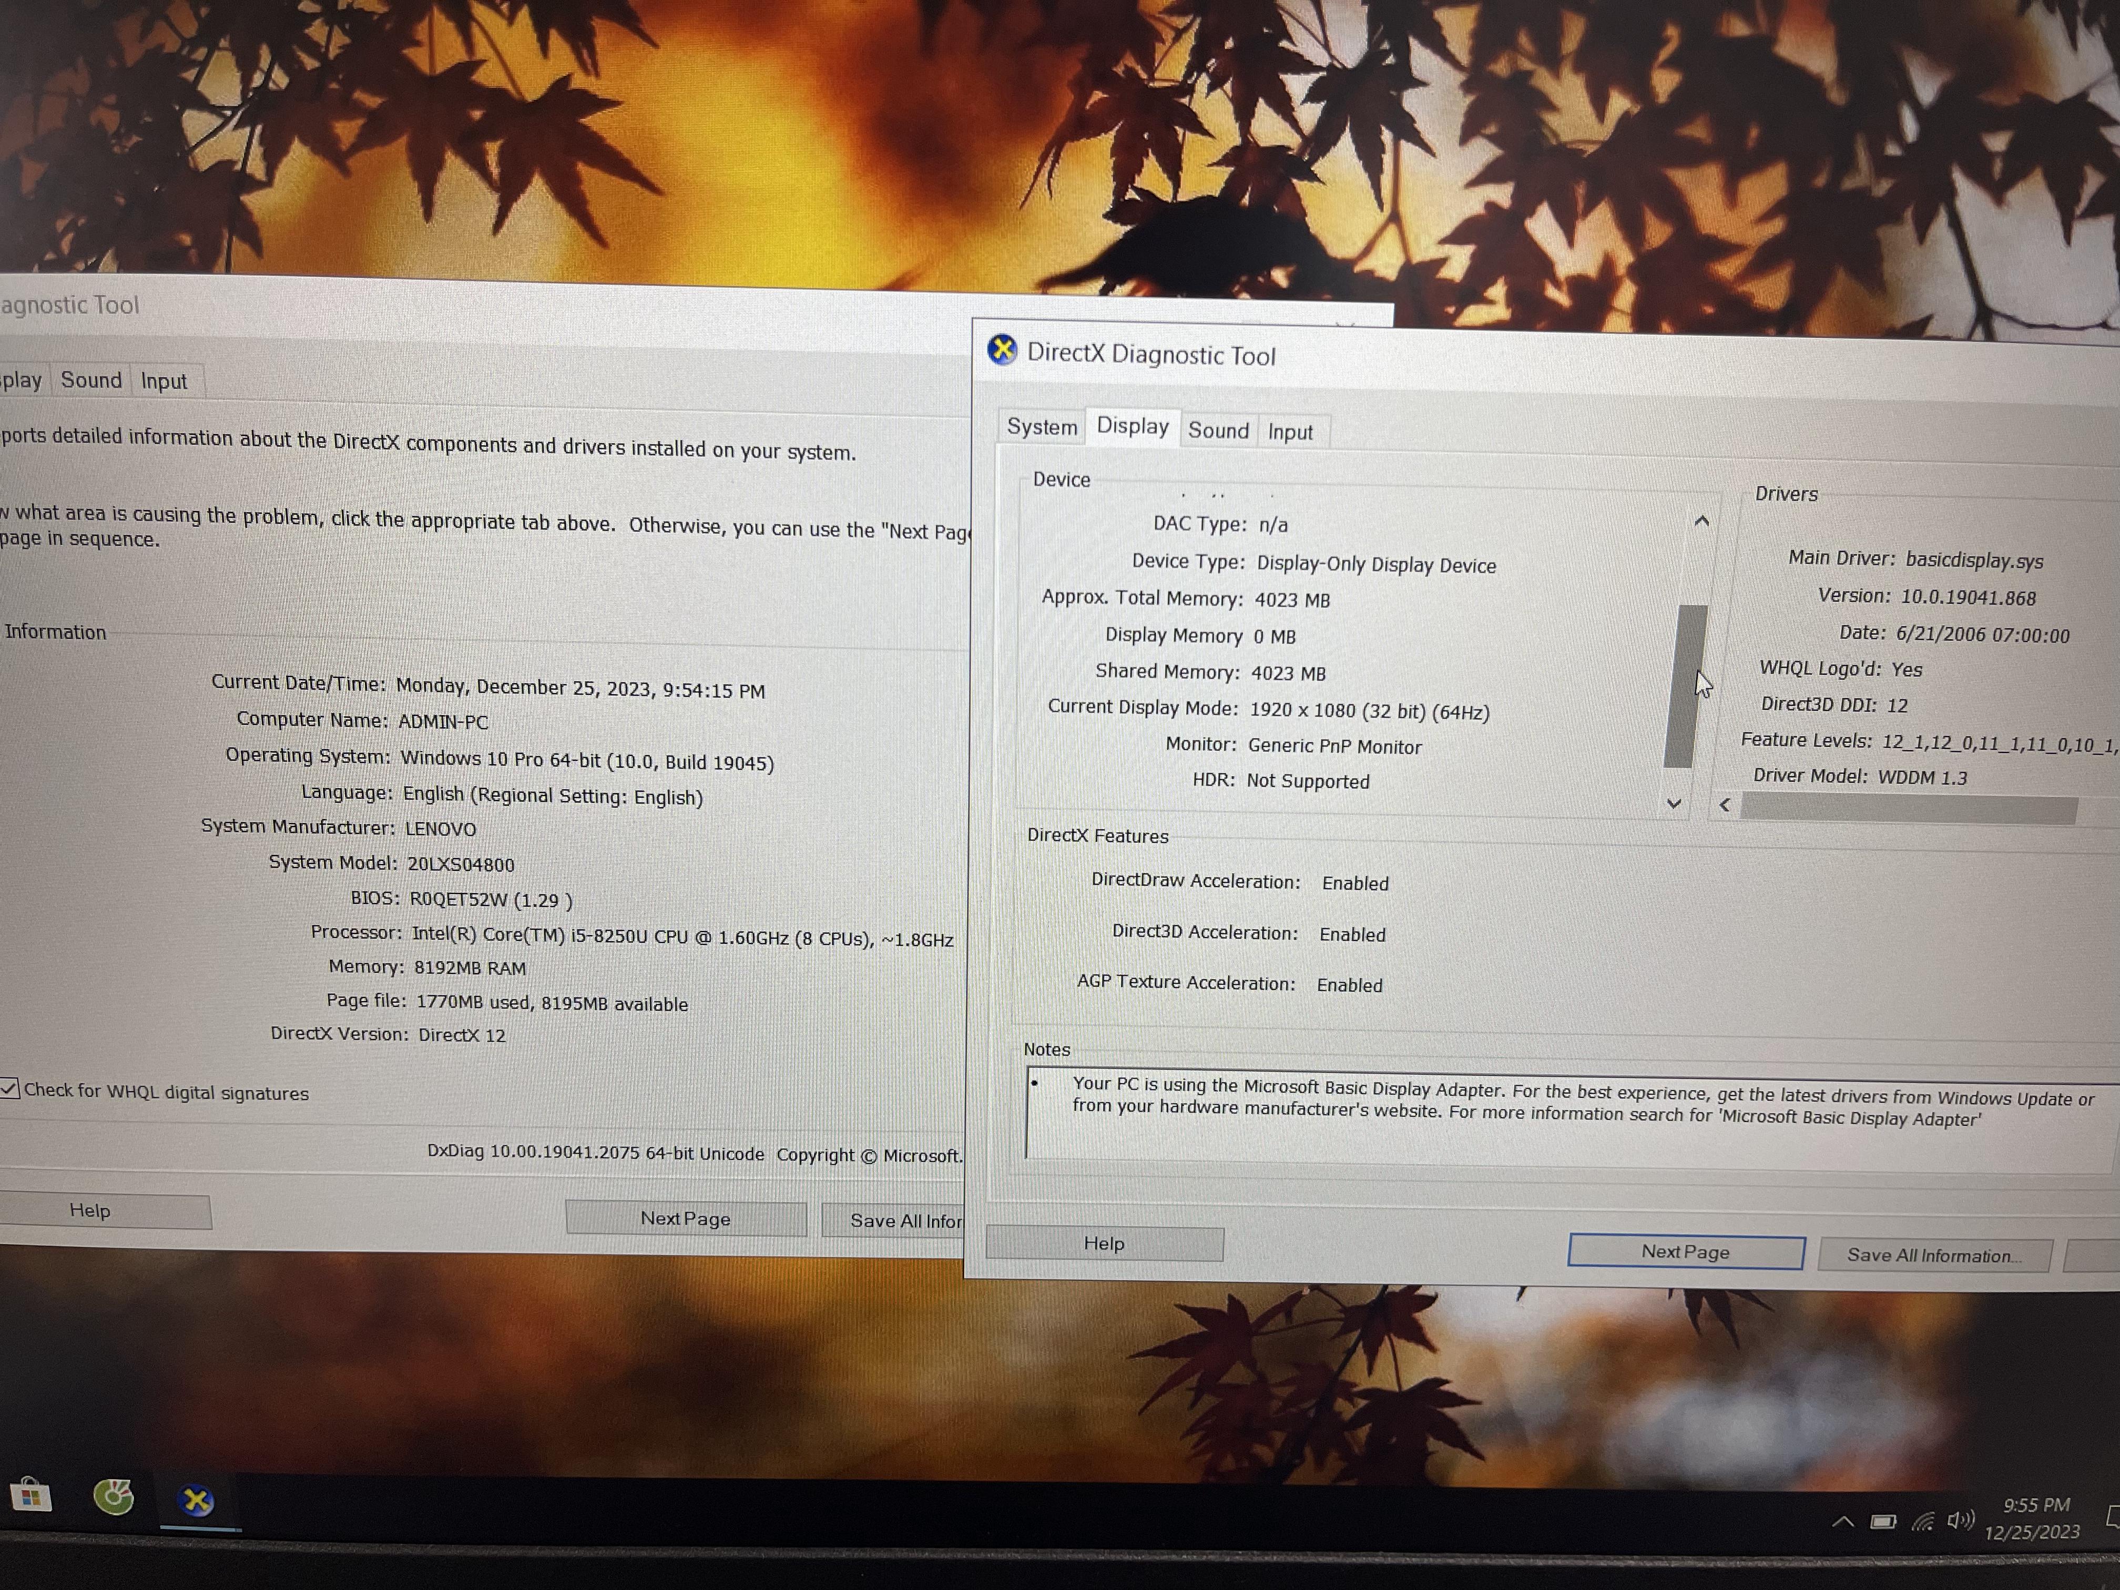
Task: Click Next Page button in front window
Action: 1686,1252
